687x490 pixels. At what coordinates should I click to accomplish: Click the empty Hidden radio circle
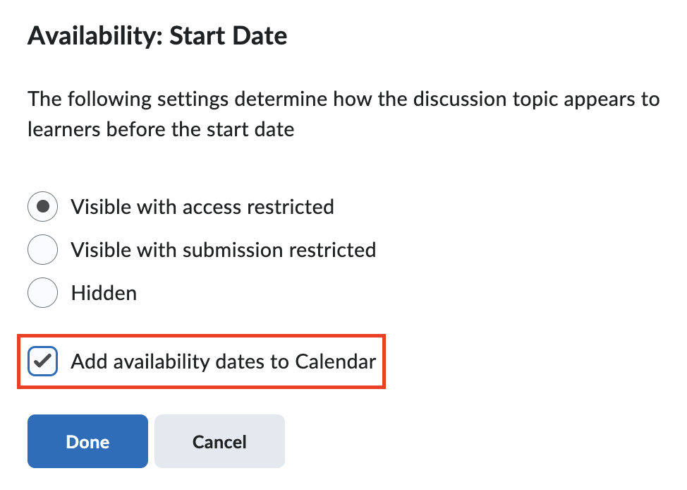click(x=42, y=292)
